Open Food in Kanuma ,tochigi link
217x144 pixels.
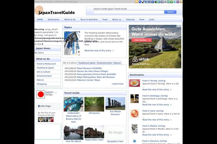154,141
